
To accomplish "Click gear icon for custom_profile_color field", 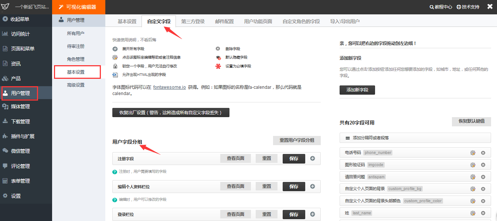I will [473, 201].
